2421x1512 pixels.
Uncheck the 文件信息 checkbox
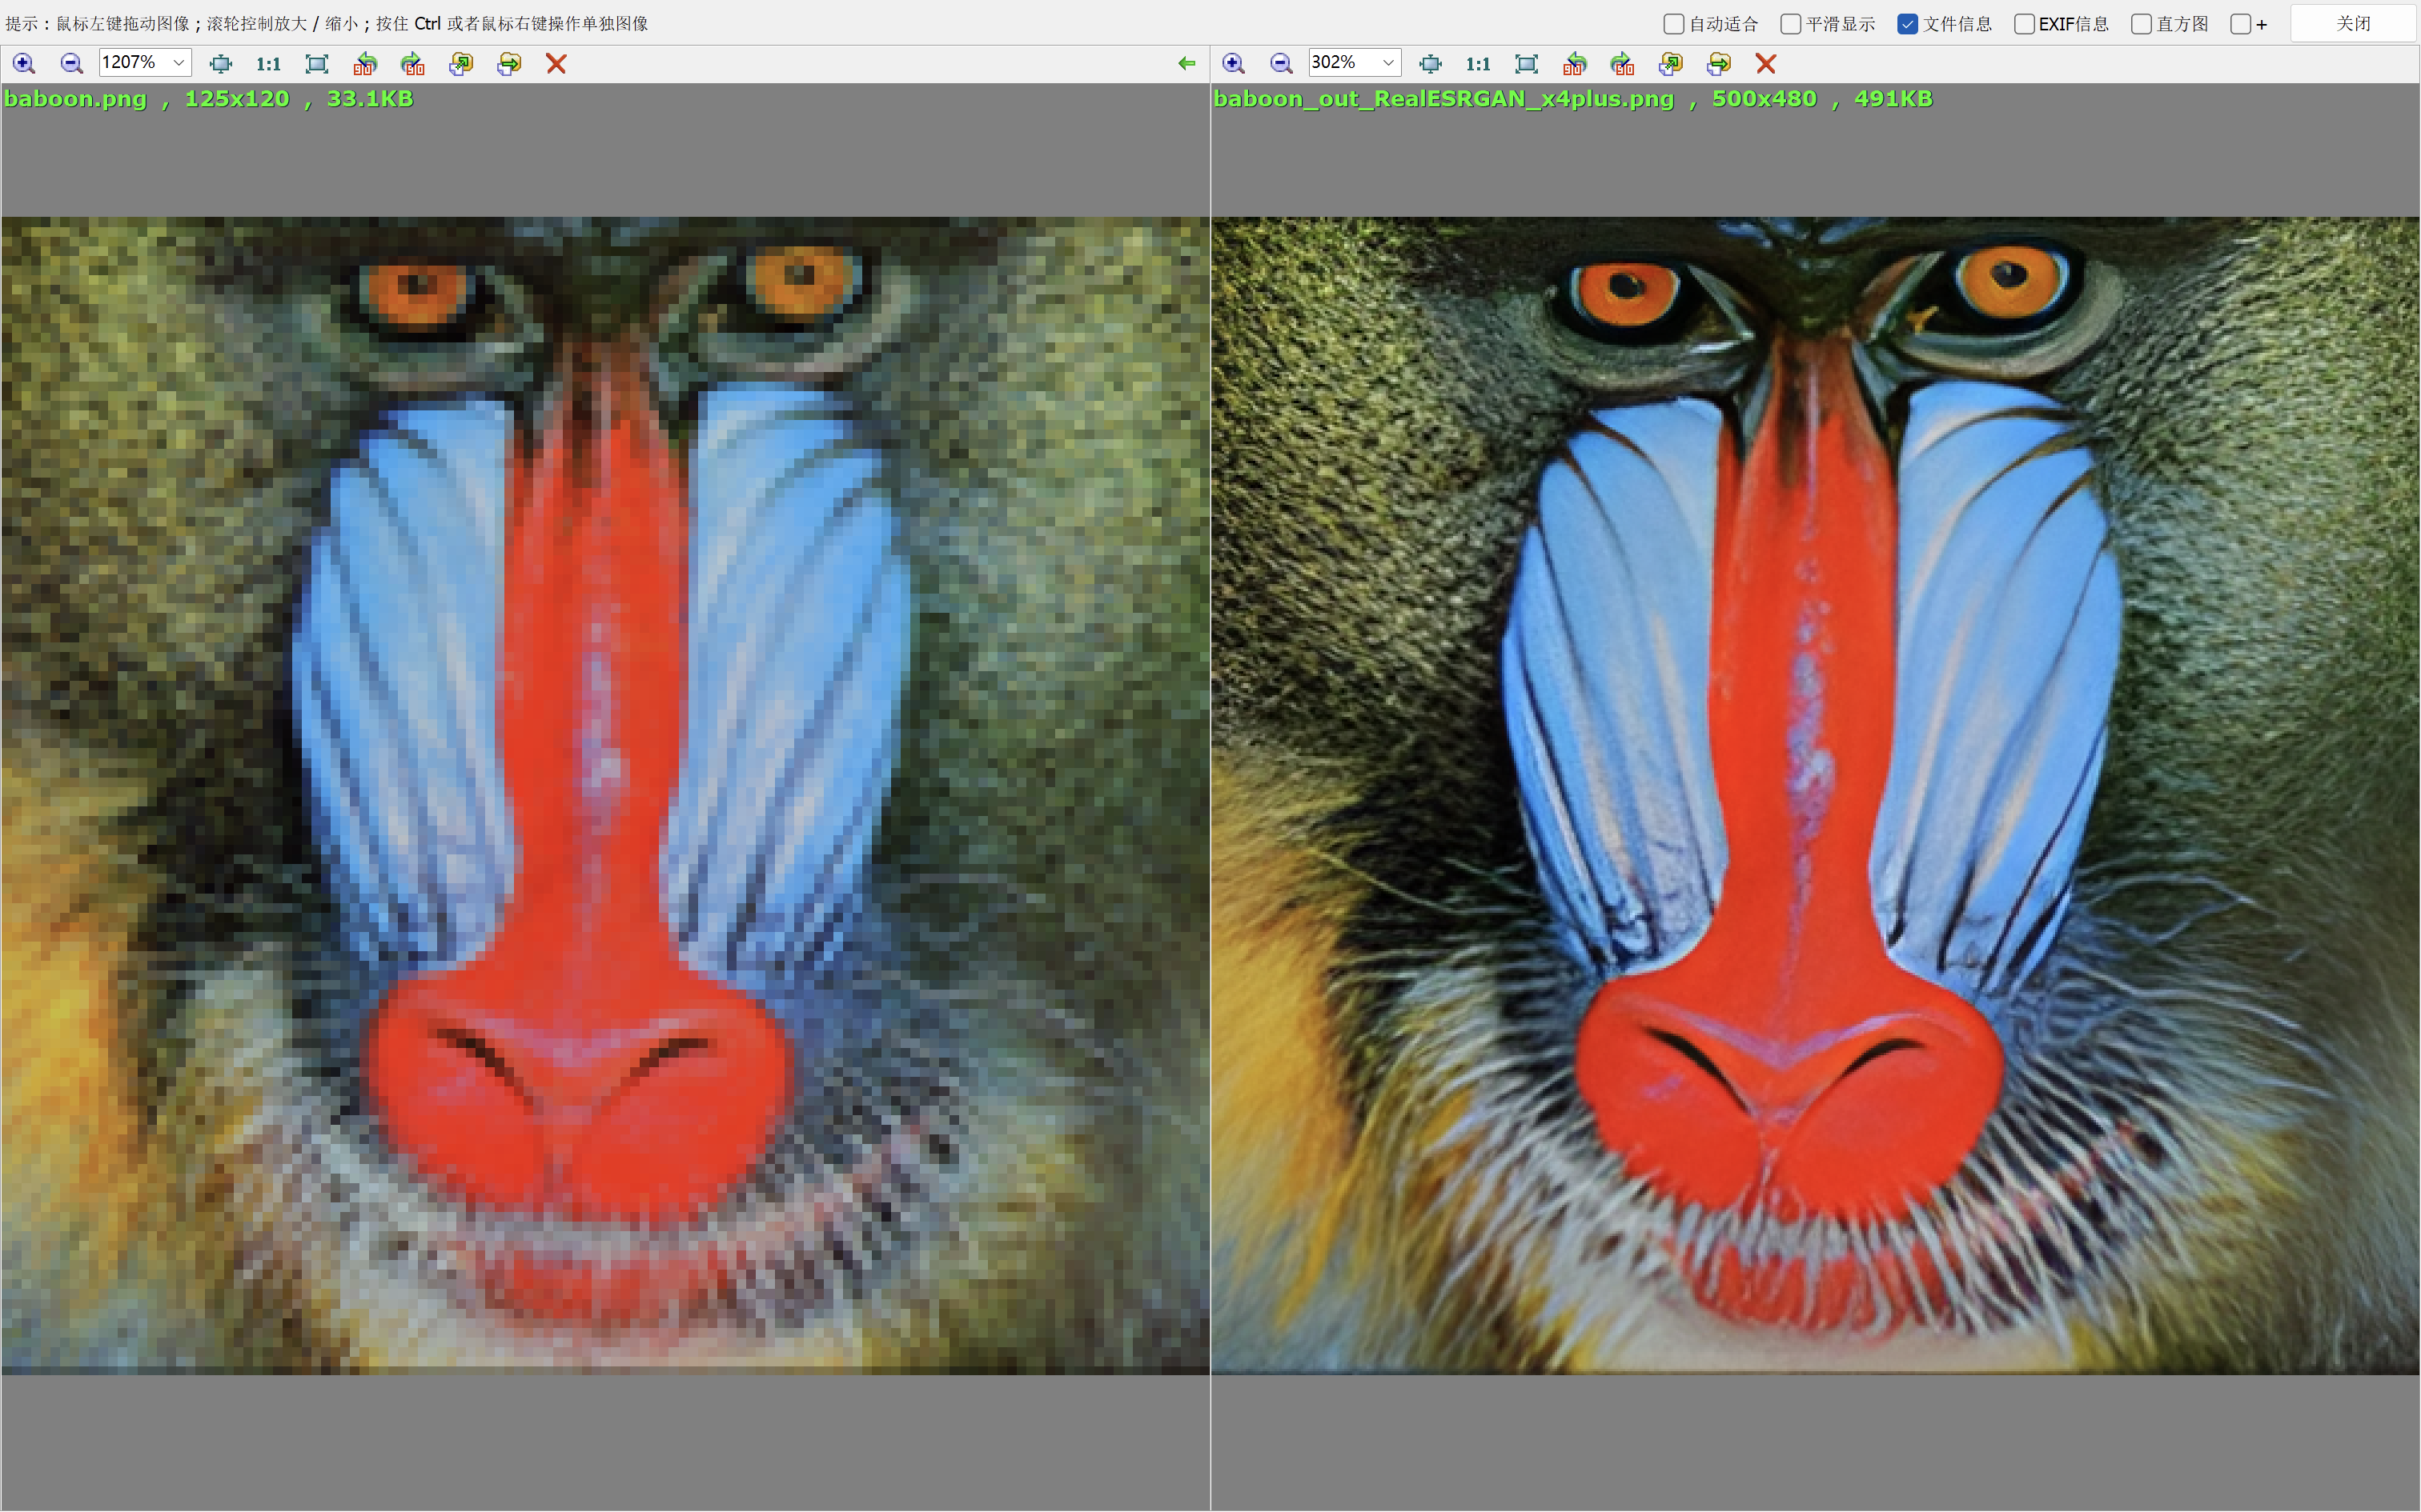pos(1908,24)
